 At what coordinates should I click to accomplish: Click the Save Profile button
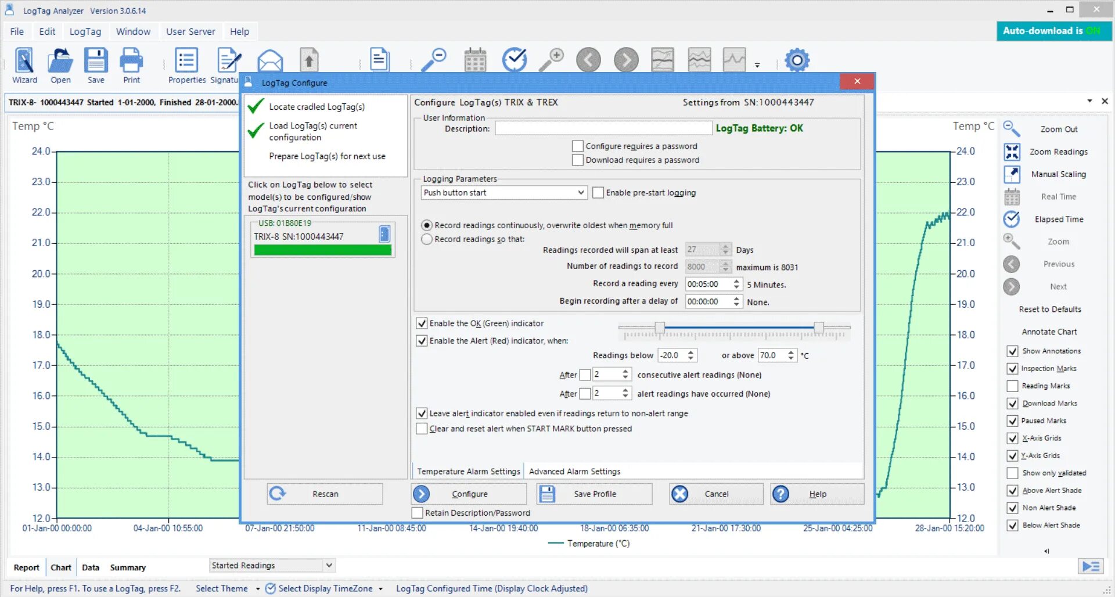coord(595,494)
